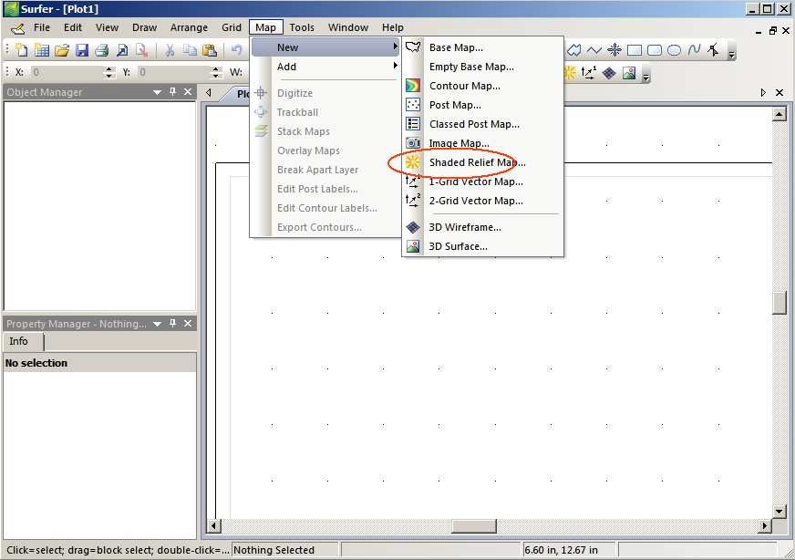Click the Shaded Relief sun toolbar icon
This screenshot has height=560, width=795.
pos(570,73)
